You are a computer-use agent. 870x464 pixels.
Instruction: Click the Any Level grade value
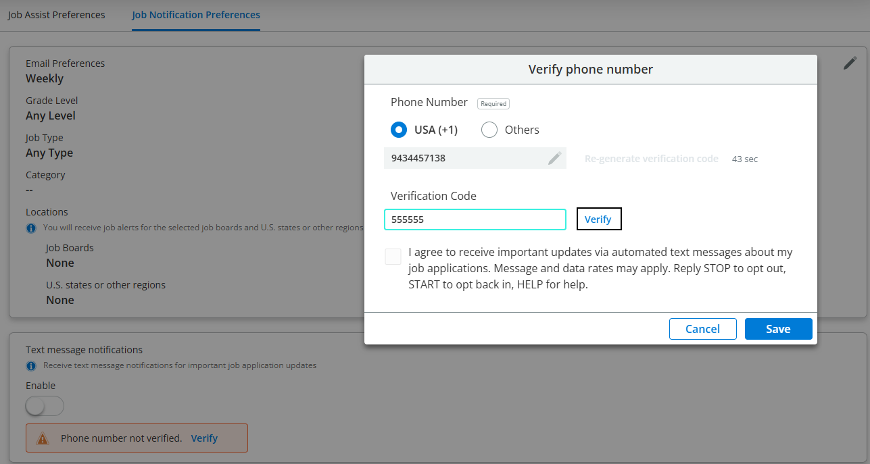point(51,115)
